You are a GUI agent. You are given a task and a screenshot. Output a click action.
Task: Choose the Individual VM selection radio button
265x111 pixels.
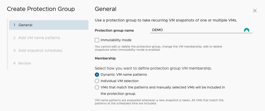pos(97,81)
